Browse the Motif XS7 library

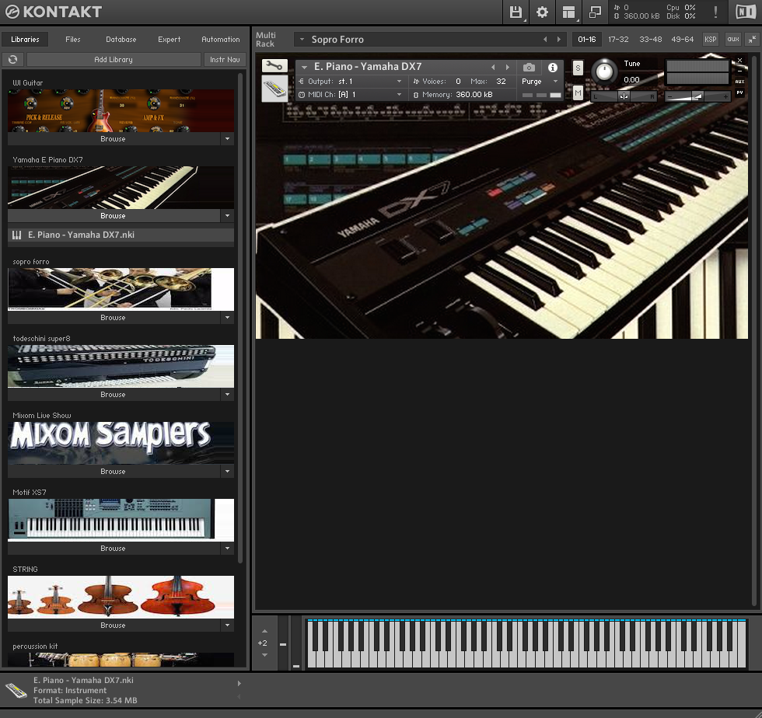pyautogui.click(x=114, y=548)
